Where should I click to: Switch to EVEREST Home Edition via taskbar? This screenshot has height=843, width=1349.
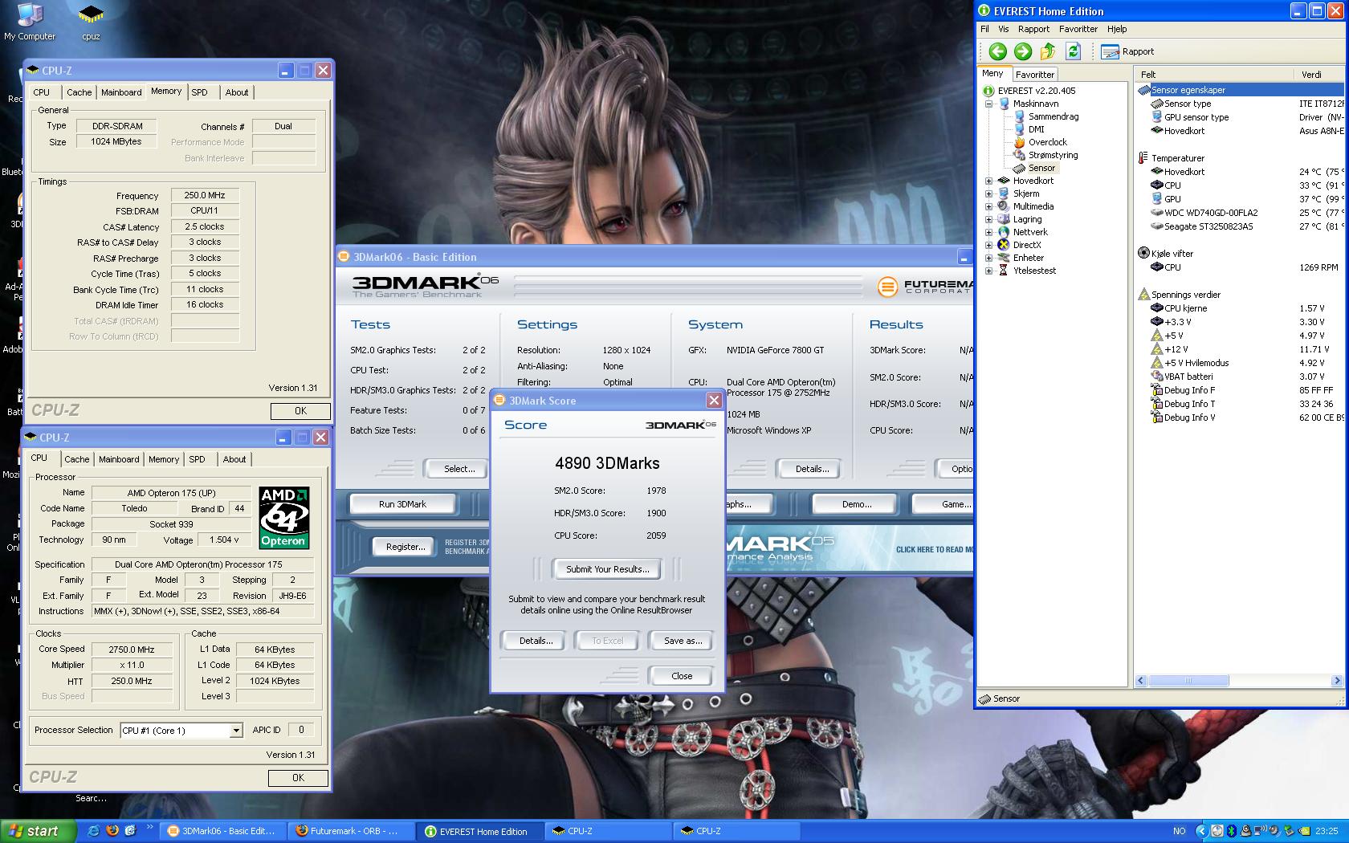pos(479,831)
